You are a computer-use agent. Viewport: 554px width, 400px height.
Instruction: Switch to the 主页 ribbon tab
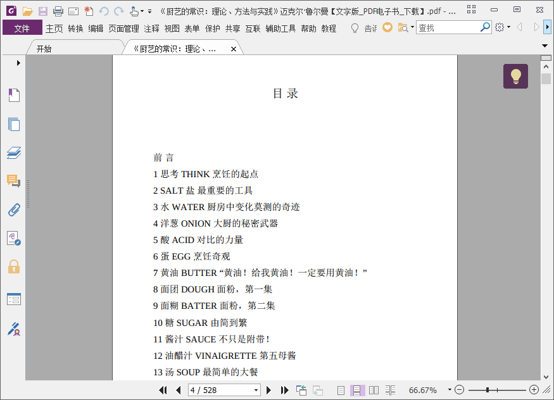coord(54,28)
